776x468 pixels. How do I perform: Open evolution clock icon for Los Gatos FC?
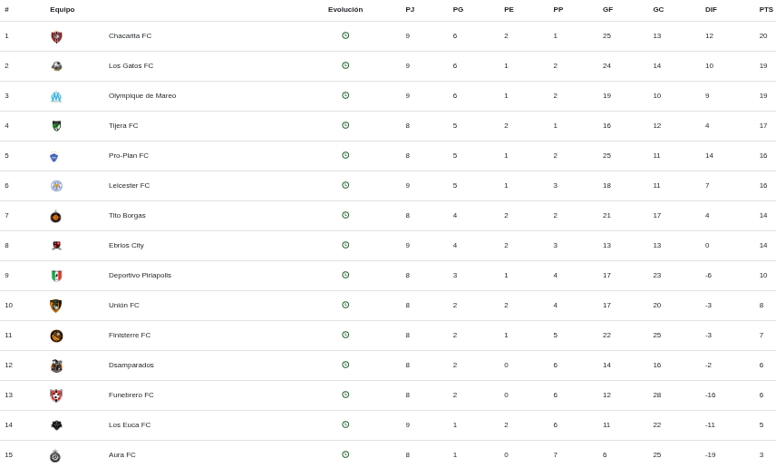(345, 65)
